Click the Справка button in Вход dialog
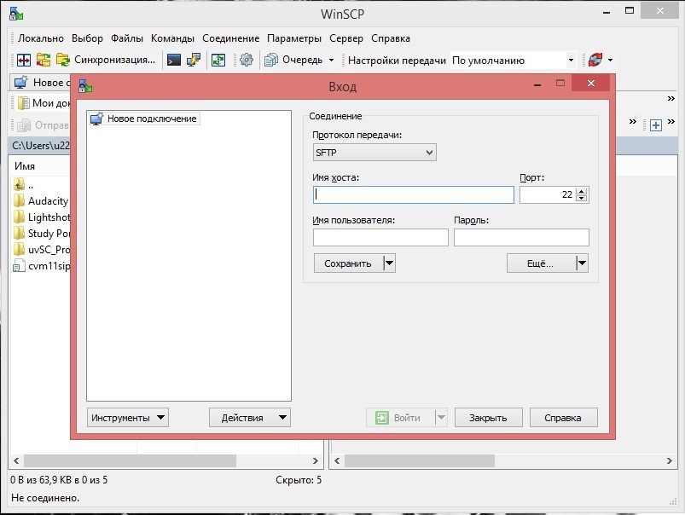This screenshot has width=685, height=515. [564, 418]
